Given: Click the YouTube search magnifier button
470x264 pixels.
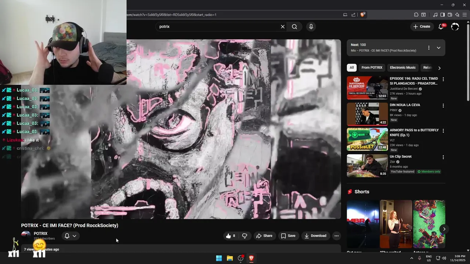Looking at the screenshot, I should (x=294, y=26).
